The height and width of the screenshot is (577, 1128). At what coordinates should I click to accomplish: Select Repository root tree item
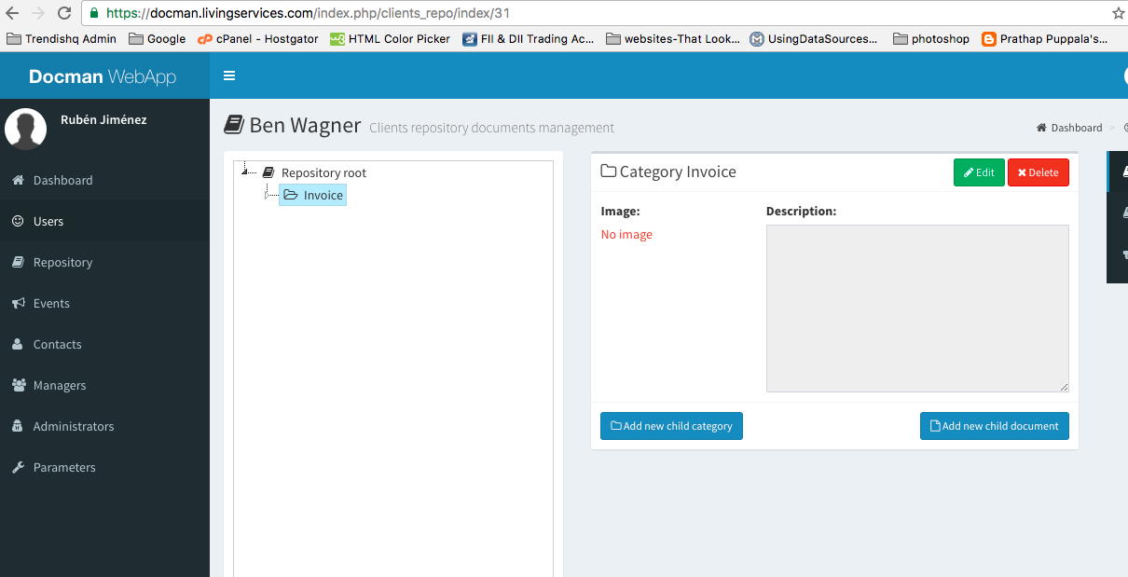323,172
